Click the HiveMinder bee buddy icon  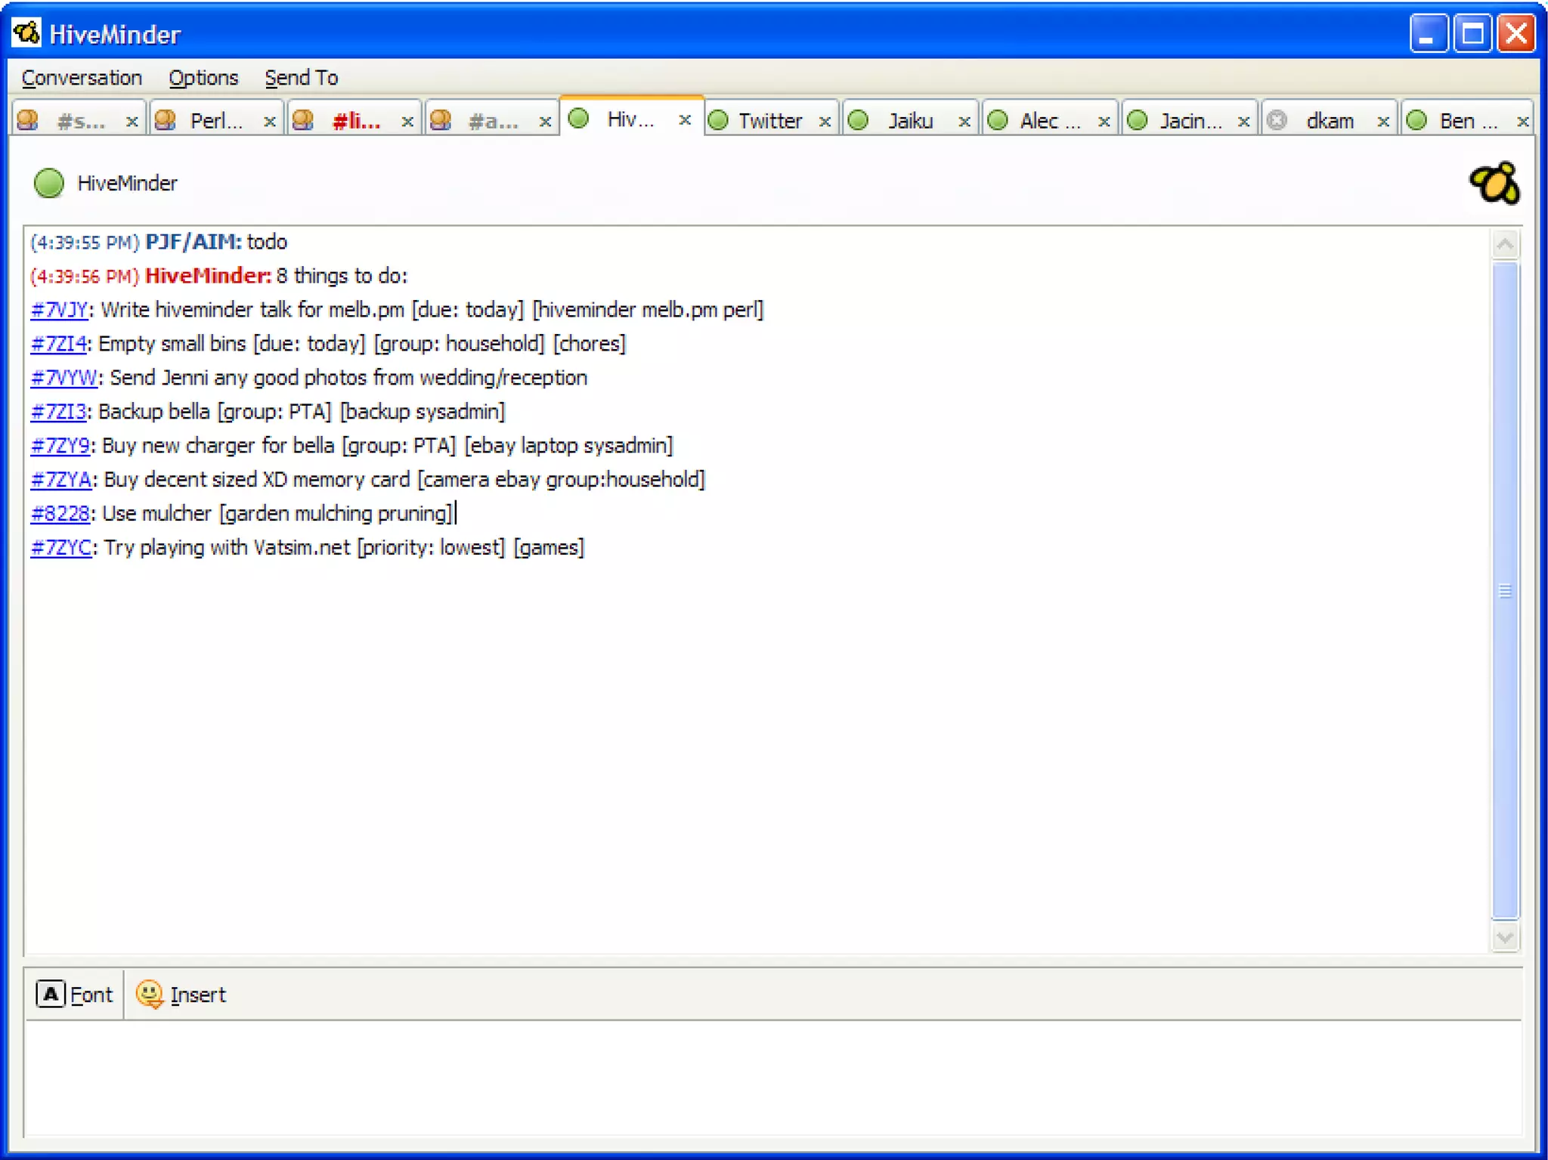1494,184
